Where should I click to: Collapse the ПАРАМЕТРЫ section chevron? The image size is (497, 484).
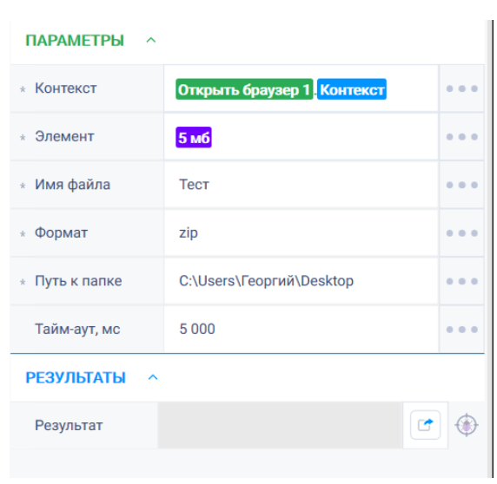[x=151, y=40]
